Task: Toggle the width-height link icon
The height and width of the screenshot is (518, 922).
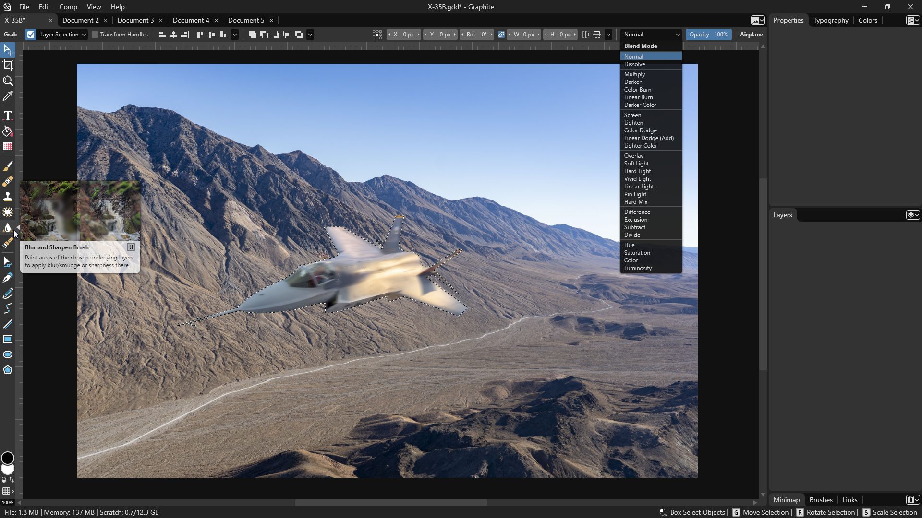Action: click(501, 35)
